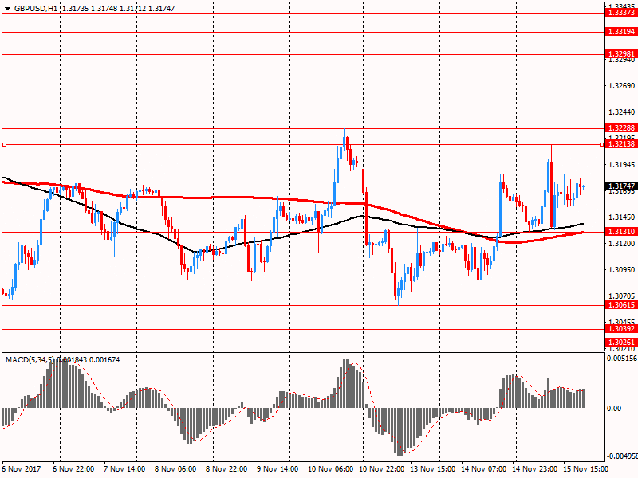Image resolution: width=638 pixels, height=478 pixels.
Task: Click the 15 Nov 15:00 time axis label
Action: (x=586, y=469)
